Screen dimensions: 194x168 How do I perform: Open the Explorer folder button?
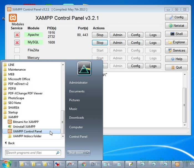pos(176,42)
